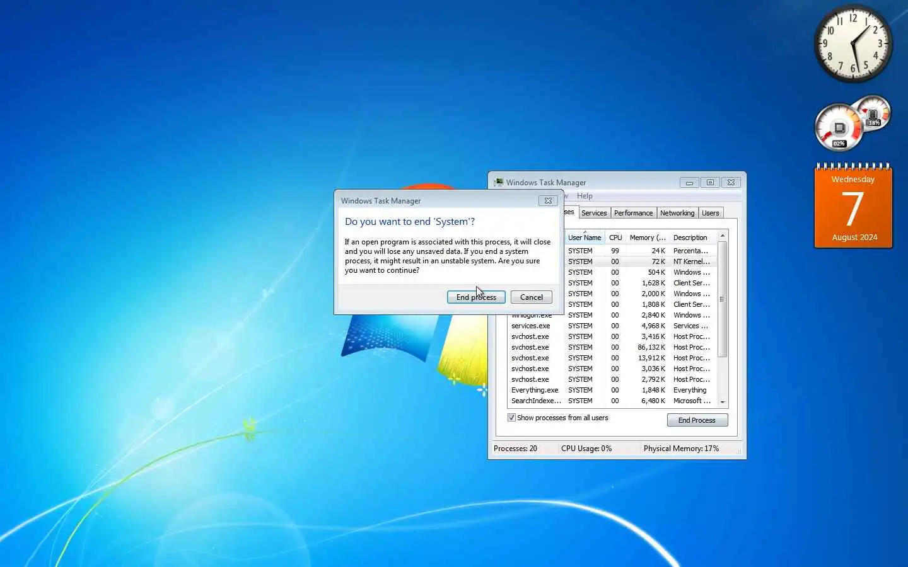The height and width of the screenshot is (567, 908).
Task: Sort by the Memory column header
Action: tap(648, 238)
